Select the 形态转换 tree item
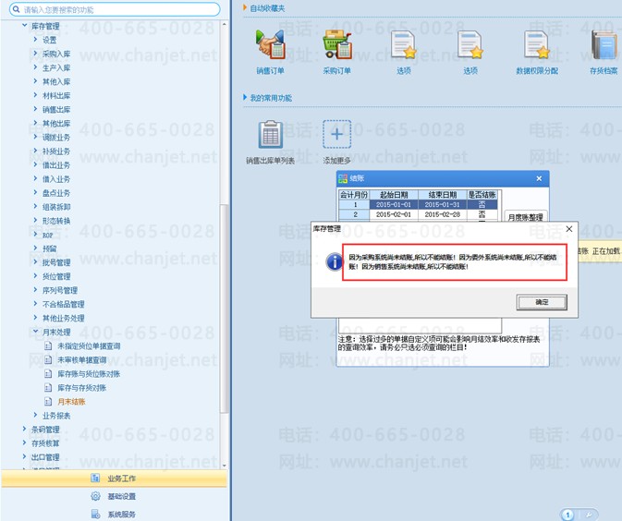This screenshot has width=622, height=521. [56, 221]
